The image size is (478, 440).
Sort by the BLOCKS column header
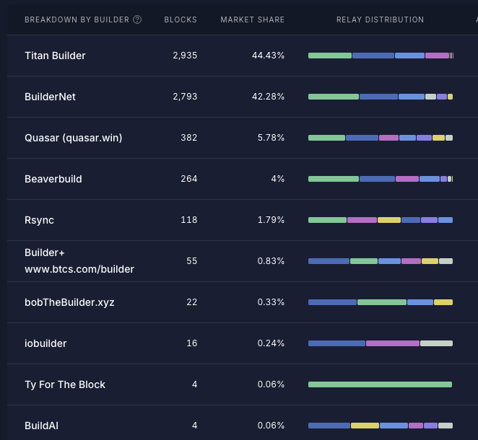(181, 19)
